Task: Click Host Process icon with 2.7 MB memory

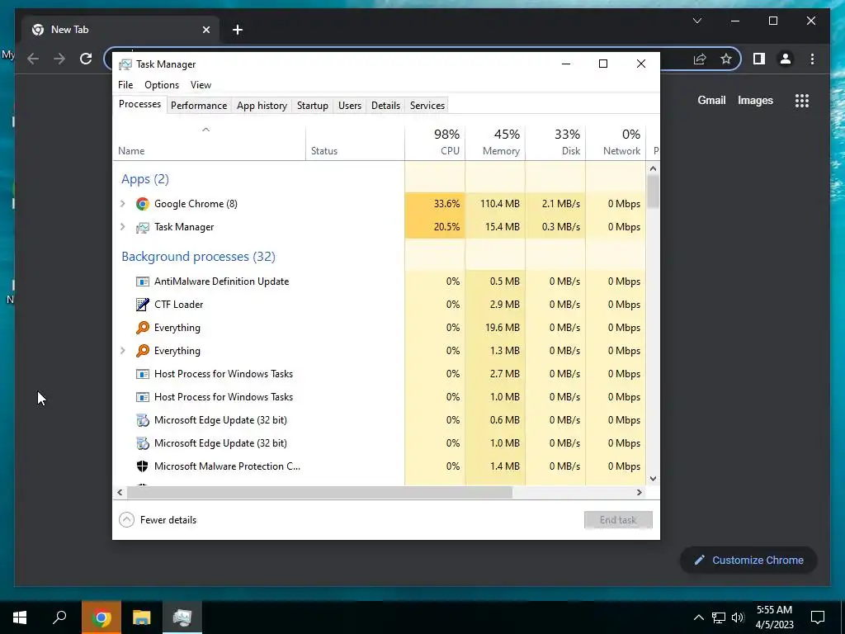Action: click(x=142, y=374)
